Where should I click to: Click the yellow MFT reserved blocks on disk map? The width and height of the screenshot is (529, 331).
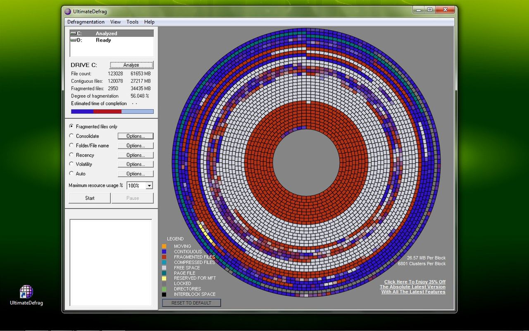[x=206, y=233]
